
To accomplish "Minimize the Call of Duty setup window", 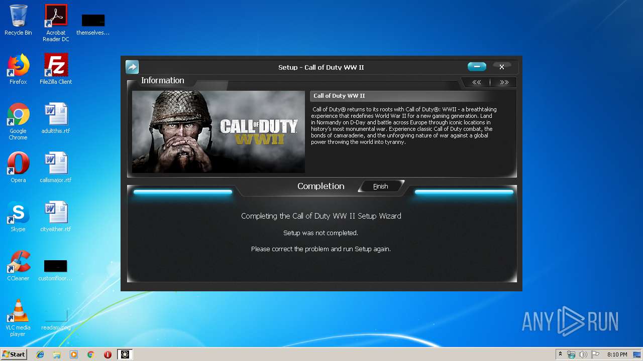I will (x=477, y=67).
